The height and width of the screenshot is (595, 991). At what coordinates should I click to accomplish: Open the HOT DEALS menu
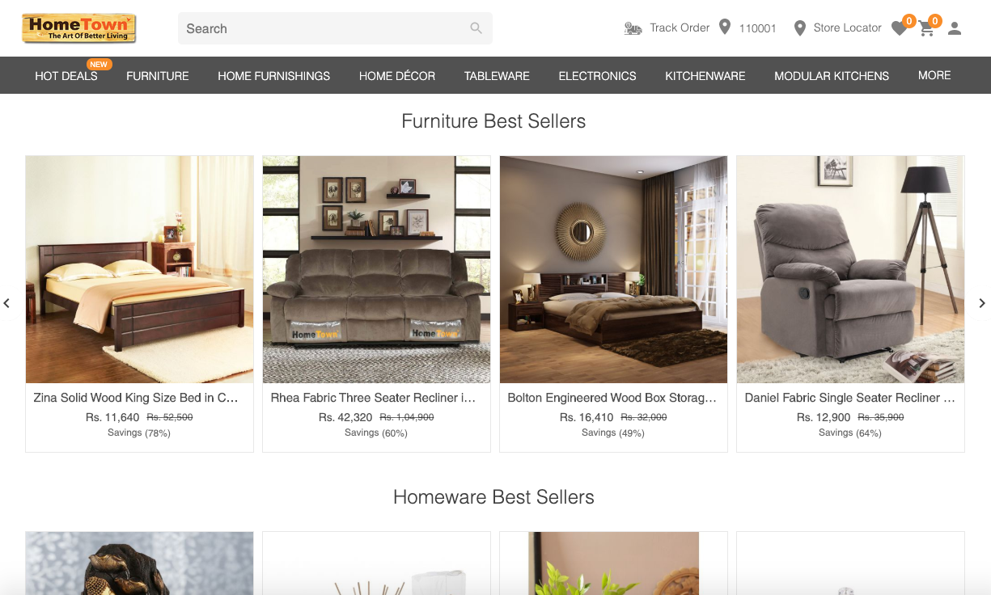coord(66,76)
